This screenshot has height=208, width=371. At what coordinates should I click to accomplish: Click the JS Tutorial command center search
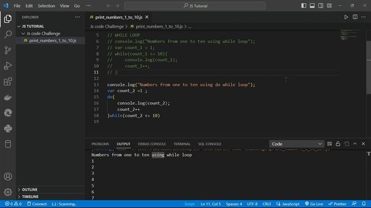point(195,6)
